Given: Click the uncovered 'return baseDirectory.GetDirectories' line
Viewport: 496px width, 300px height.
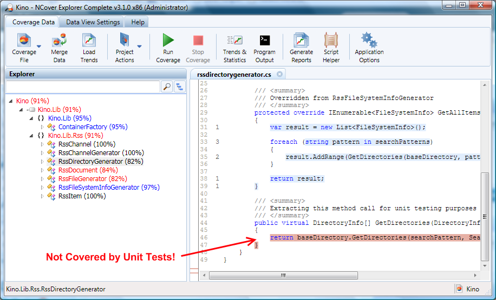Looking at the screenshot, I should coord(375,237).
